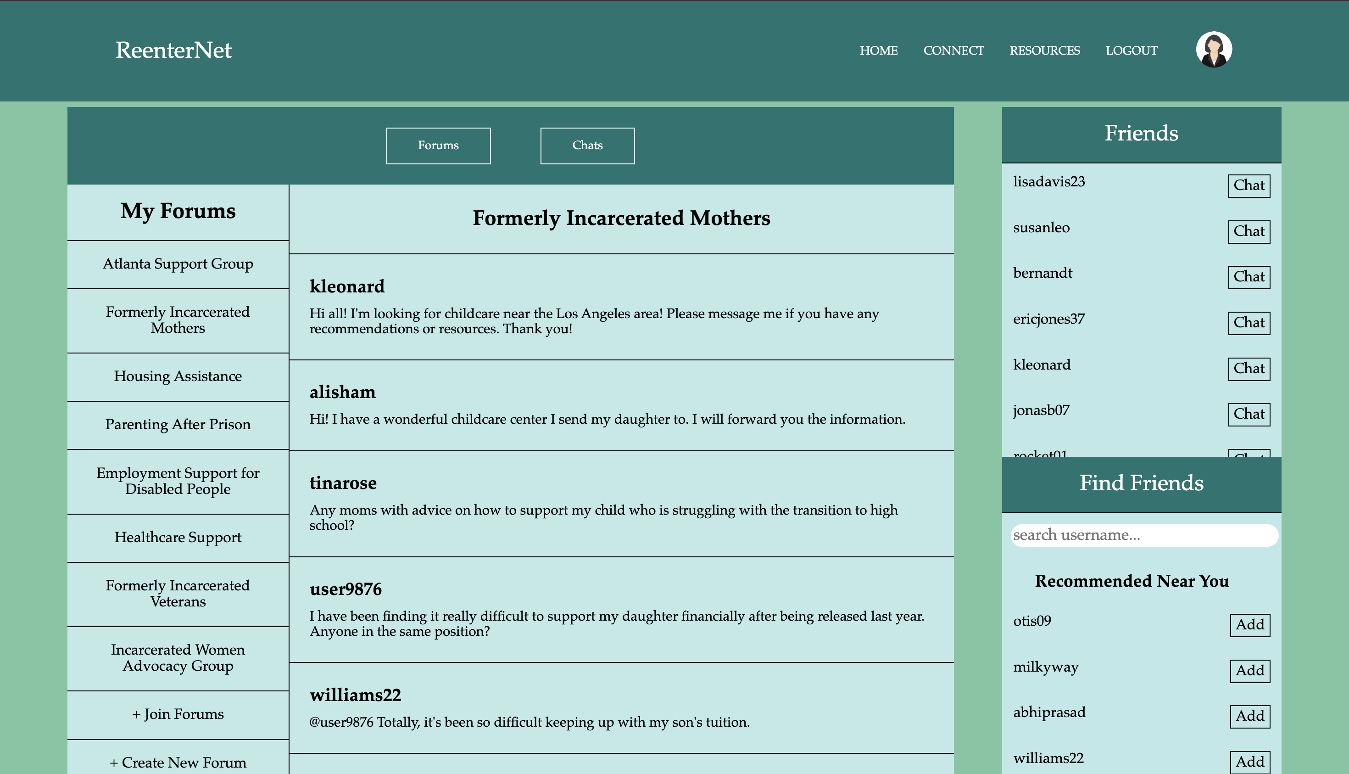Screen dimensions: 1349x774
Task: Open the Atlanta Support Group forum
Action: [x=178, y=264]
